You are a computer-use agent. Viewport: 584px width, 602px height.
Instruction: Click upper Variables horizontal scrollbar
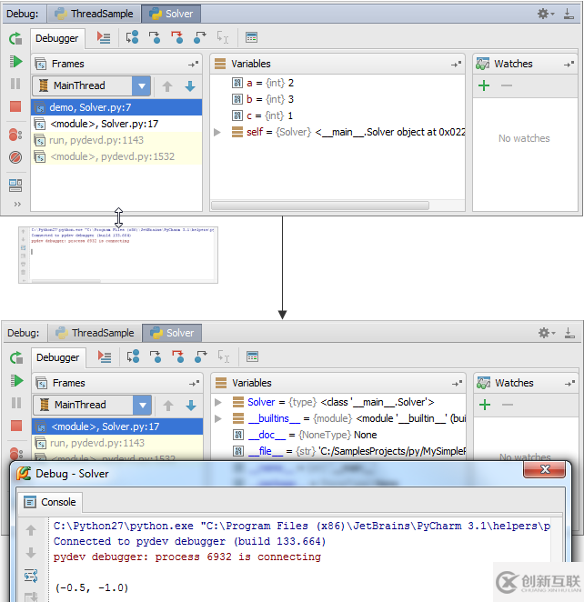tap(320, 206)
